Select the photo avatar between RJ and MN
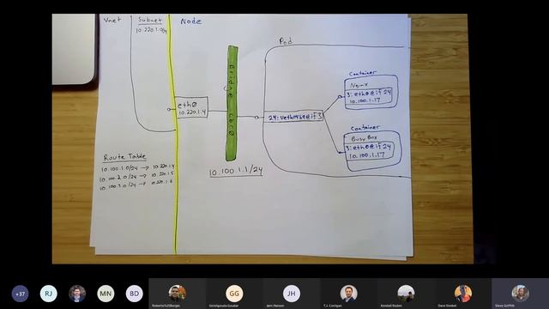The height and width of the screenshot is (309, 549). pos(77,294)
